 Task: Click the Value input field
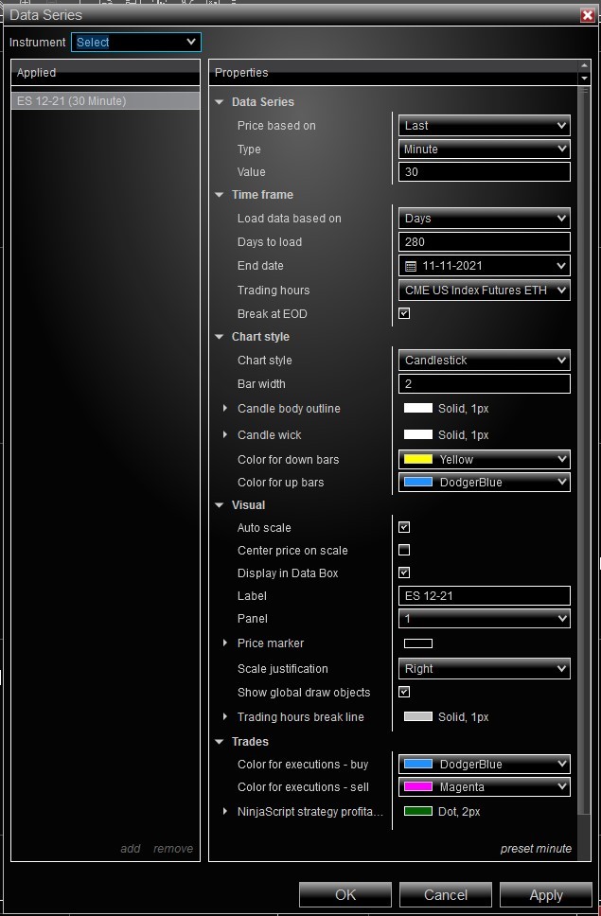pos(485,172)
